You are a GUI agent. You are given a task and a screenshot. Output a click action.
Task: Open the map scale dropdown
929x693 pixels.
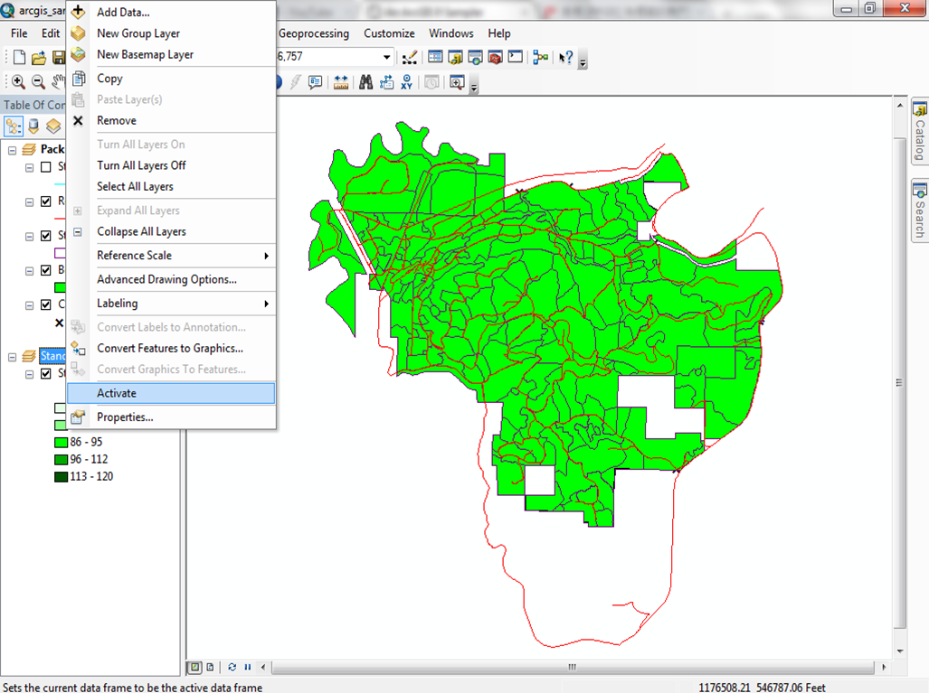pyautogui.click(x=386, y=58)
